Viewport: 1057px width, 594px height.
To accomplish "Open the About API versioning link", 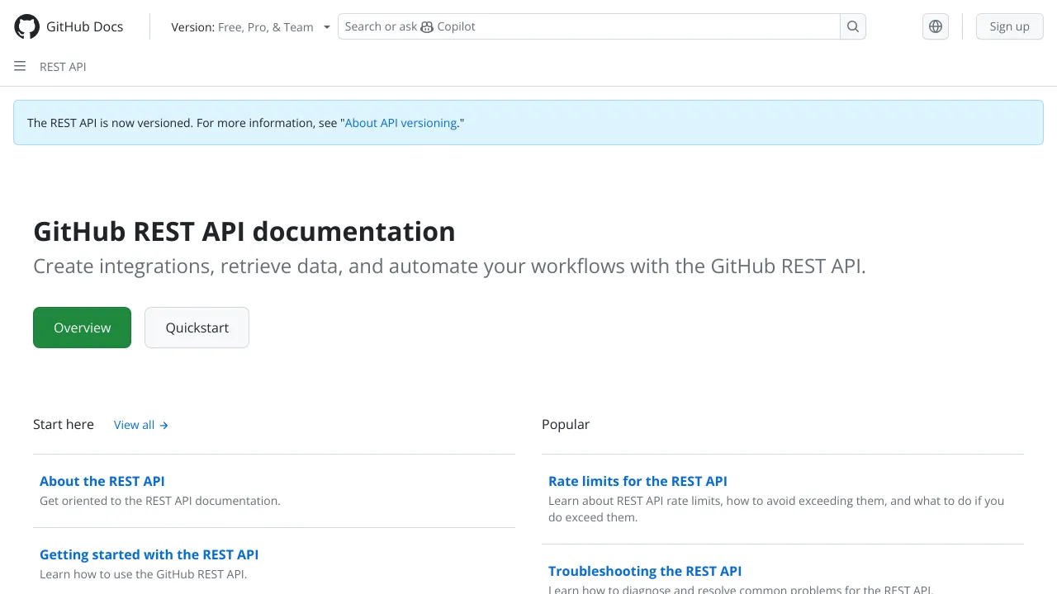I will (401, 123).
